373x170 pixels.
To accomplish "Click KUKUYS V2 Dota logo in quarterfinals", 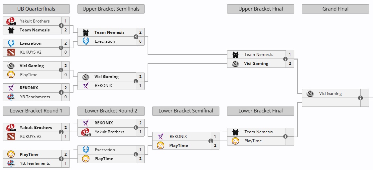I will (11, 52).
